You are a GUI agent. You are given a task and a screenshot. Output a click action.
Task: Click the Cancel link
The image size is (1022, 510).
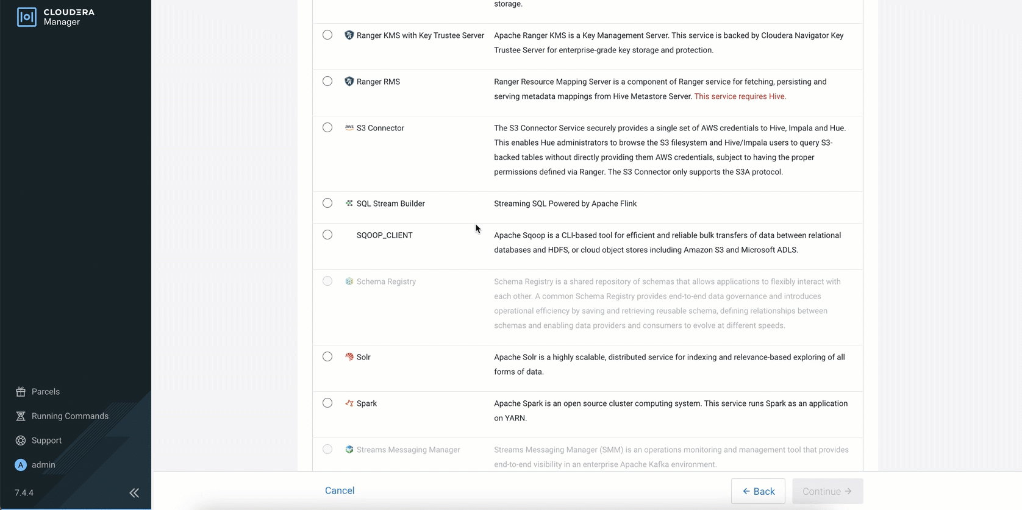tap(340, 491)
